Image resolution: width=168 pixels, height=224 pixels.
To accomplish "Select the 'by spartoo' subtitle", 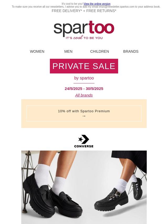I will coord(84,78).
